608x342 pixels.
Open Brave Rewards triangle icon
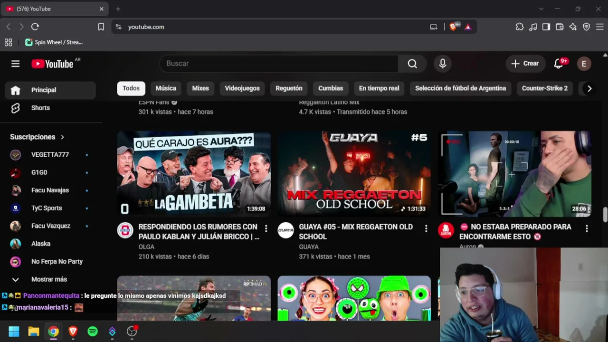(x=468, y=27)
